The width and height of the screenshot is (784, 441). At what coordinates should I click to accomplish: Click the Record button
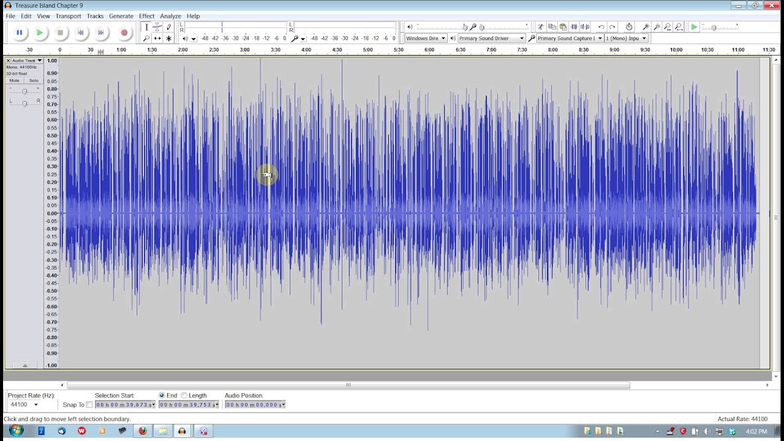tap(124, 32)
